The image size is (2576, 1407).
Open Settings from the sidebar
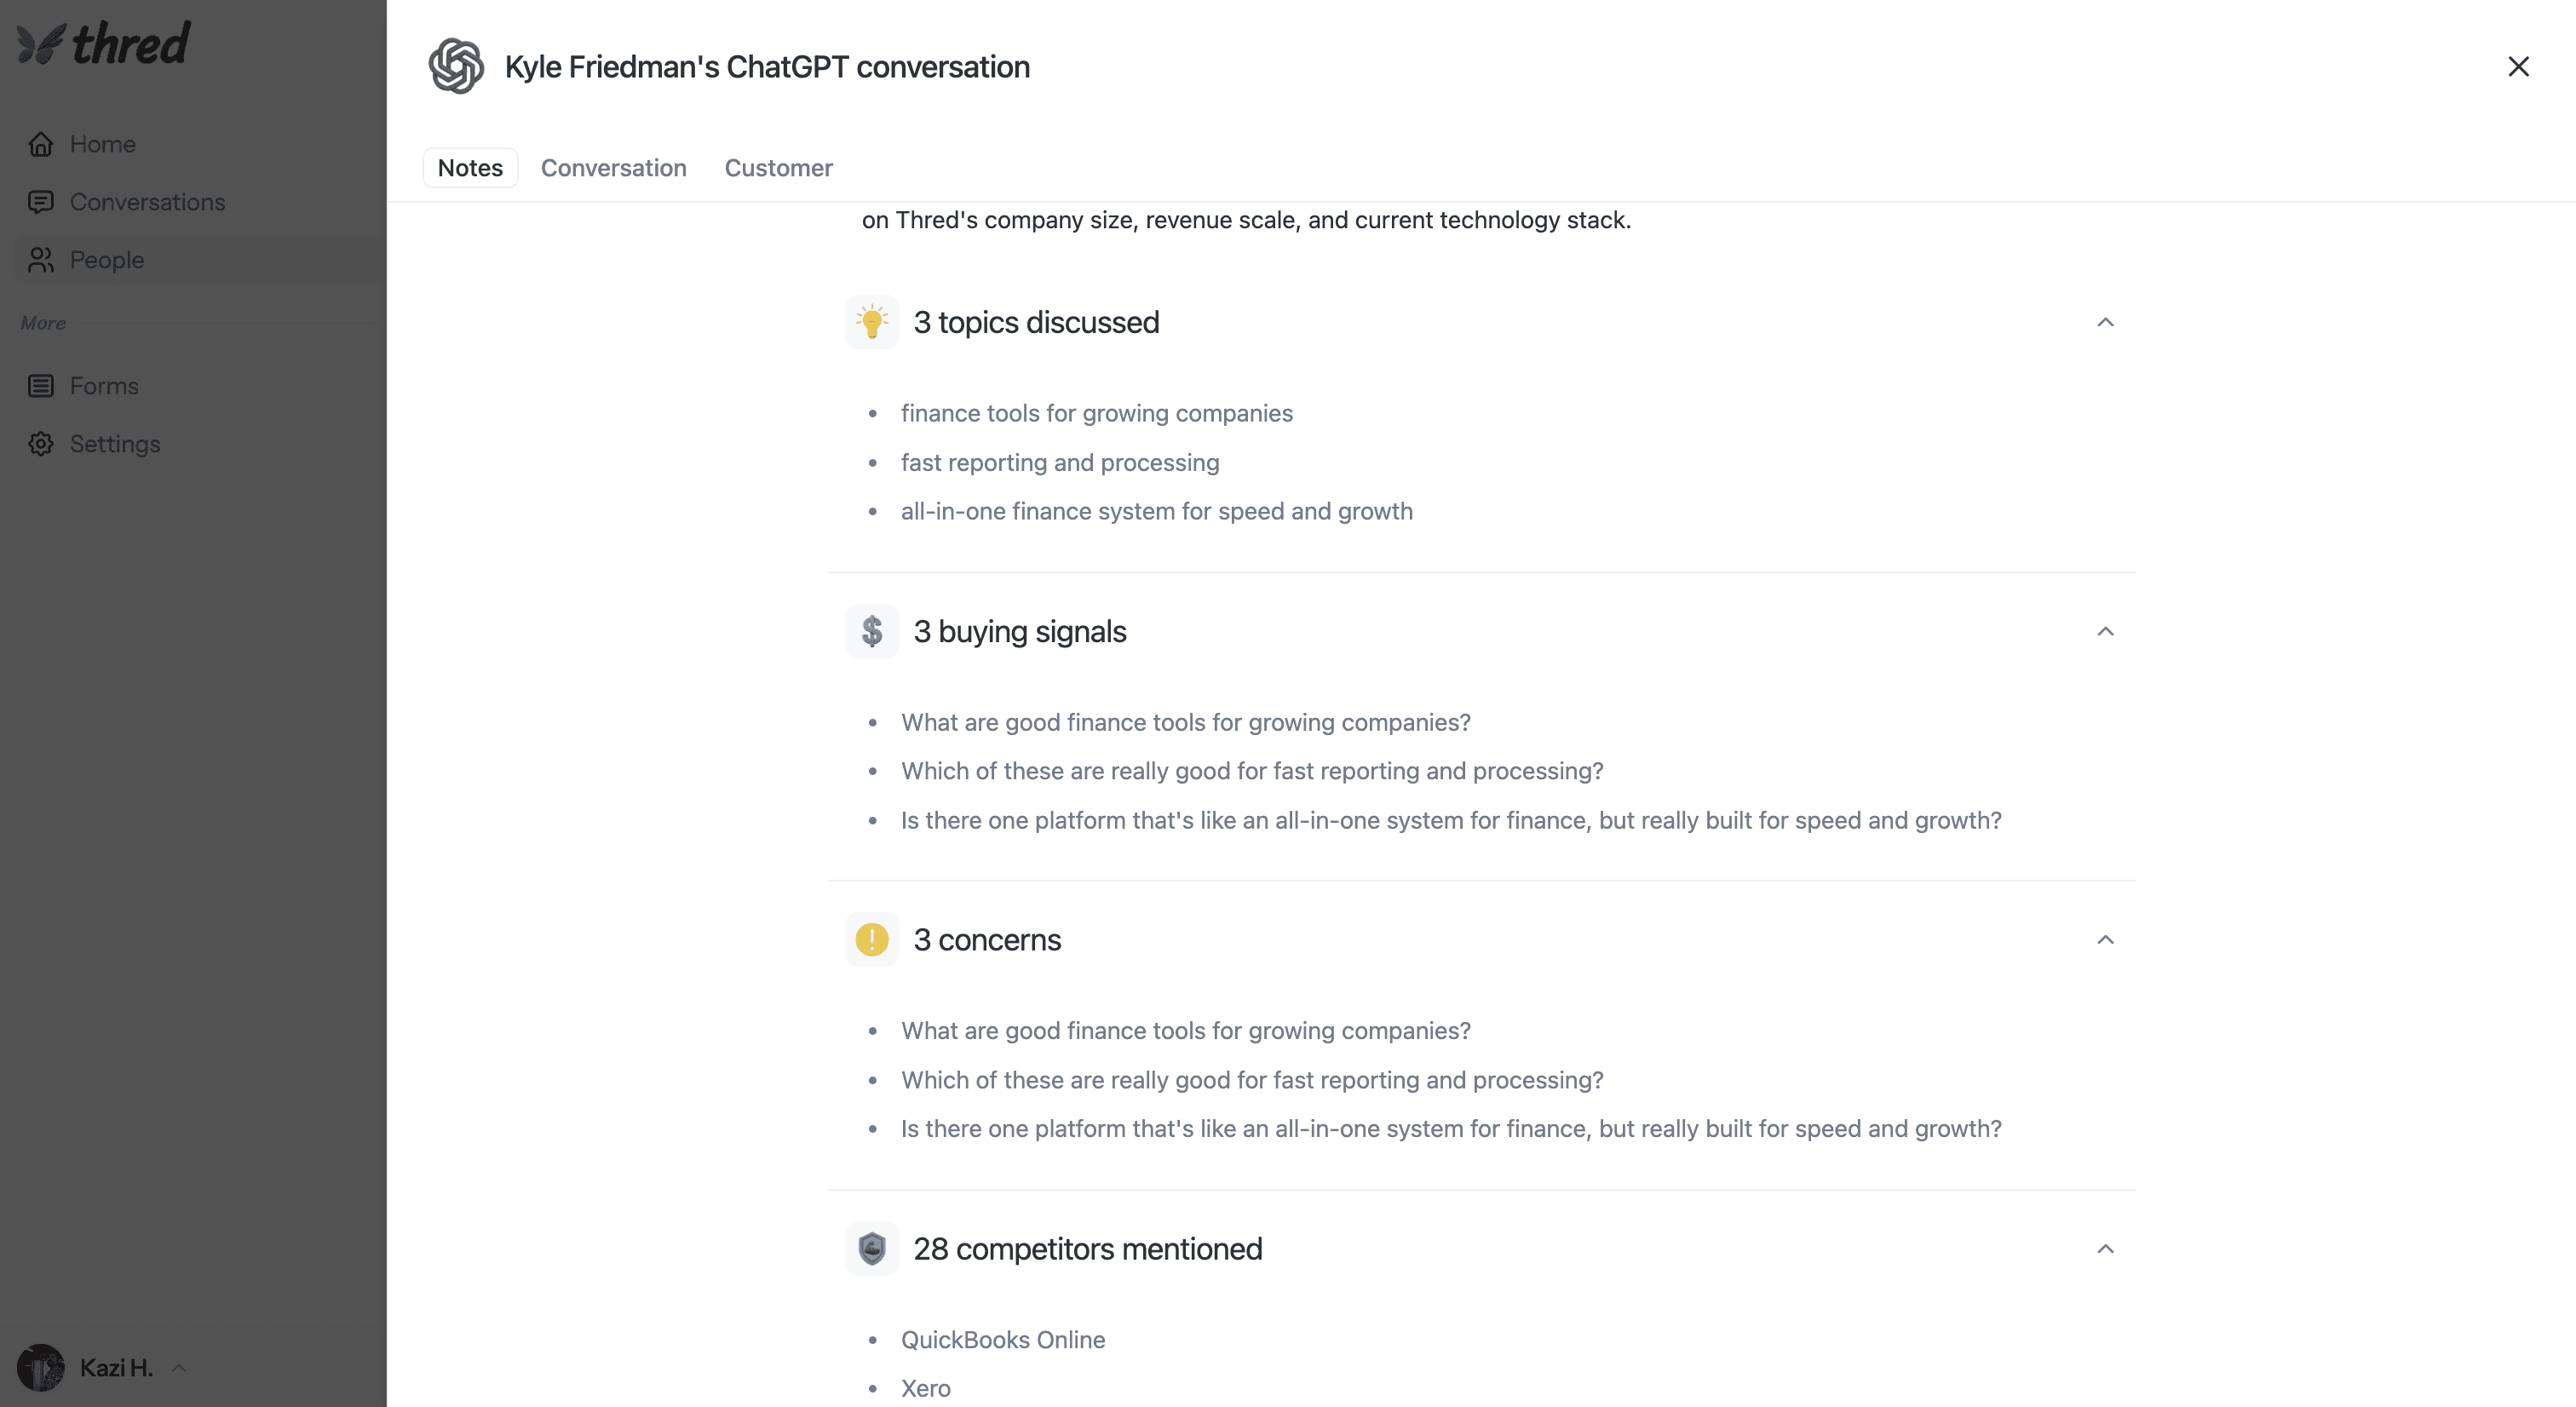[114, 443]
